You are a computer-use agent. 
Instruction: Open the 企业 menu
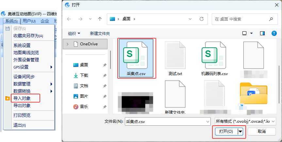[45, 21]
